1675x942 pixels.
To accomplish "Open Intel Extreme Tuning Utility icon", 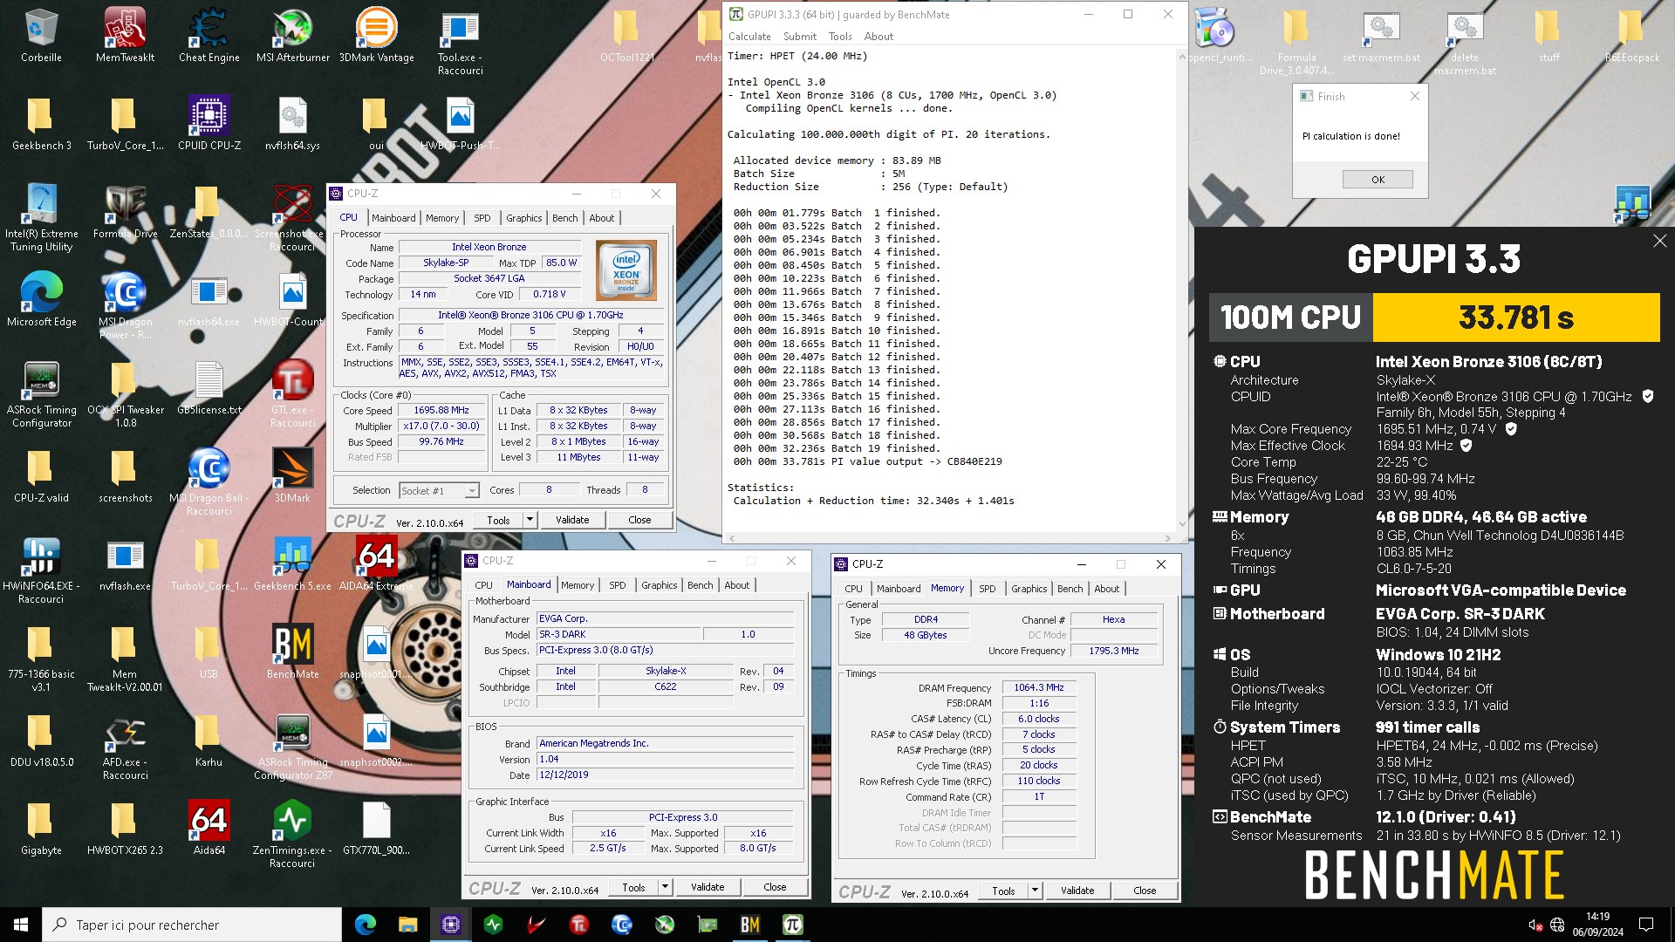I will pos(41,218).
